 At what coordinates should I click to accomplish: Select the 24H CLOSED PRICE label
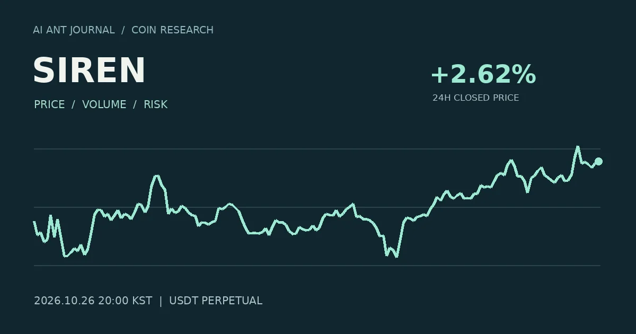coord(475,98)
